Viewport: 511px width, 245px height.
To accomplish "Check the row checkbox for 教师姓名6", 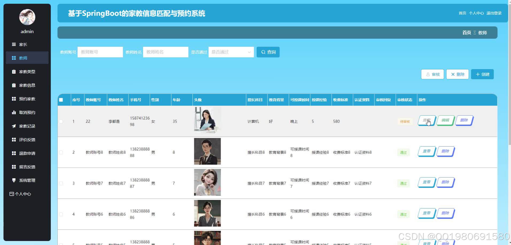I will point(61,214).
